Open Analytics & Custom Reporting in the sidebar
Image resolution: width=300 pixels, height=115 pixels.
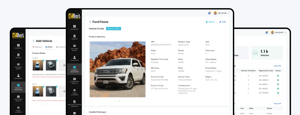coord(74,103)
